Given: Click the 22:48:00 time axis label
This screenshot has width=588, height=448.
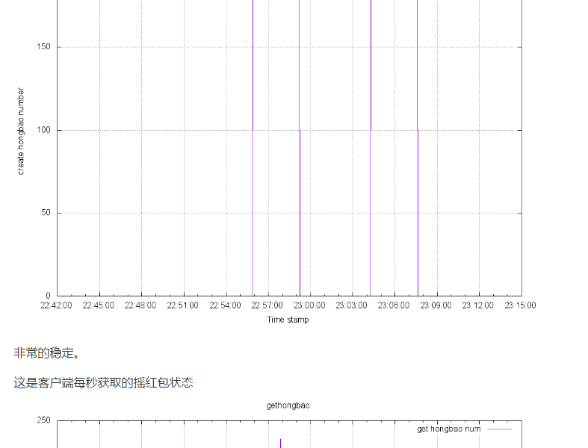Looking at the screenshot, I should coord(140,305).
